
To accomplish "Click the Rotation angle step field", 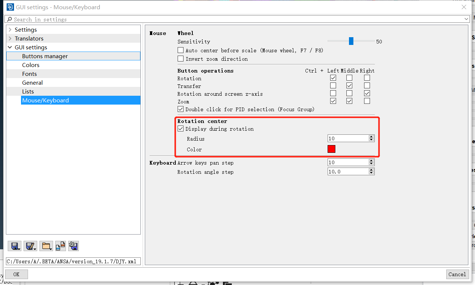I will point(348,171).
